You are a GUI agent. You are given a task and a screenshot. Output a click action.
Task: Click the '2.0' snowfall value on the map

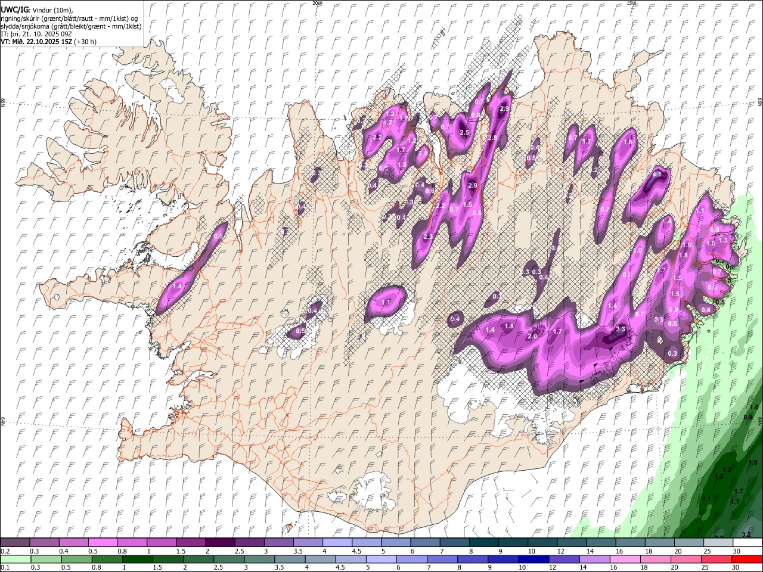point(533,336)
